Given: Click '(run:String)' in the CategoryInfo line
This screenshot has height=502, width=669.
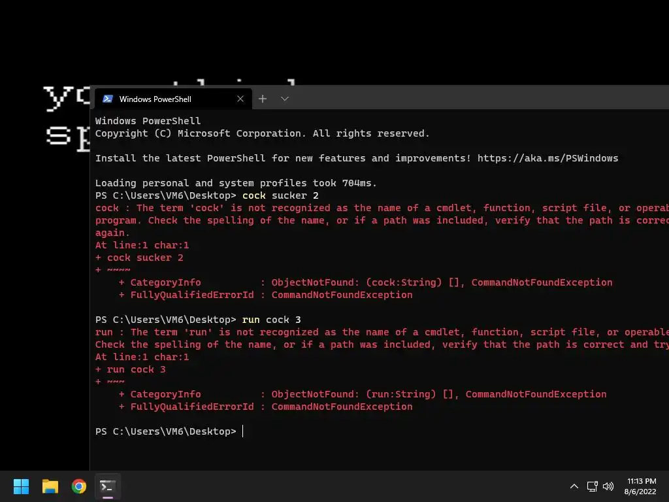Looking at the screenshot, I should point(400,394).
